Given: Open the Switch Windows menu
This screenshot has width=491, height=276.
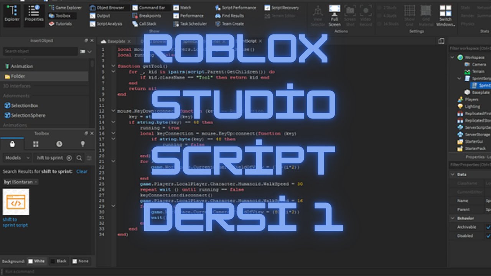Looking at the screenshot, I should click(x=445, y=16).
